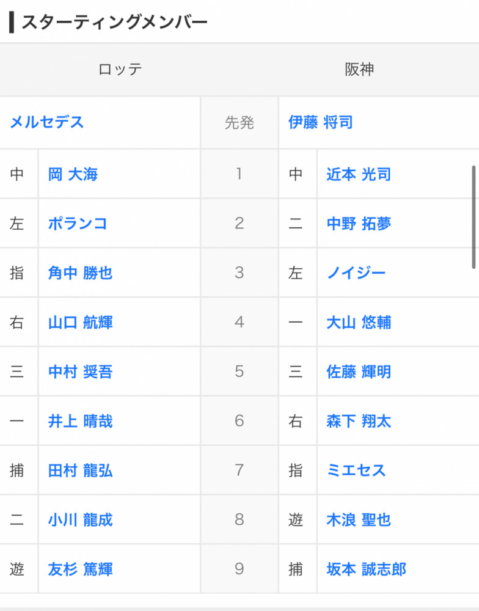Open ポランコ player page
The width and height of the screenshot is (479, 611).
click(78, 224)
